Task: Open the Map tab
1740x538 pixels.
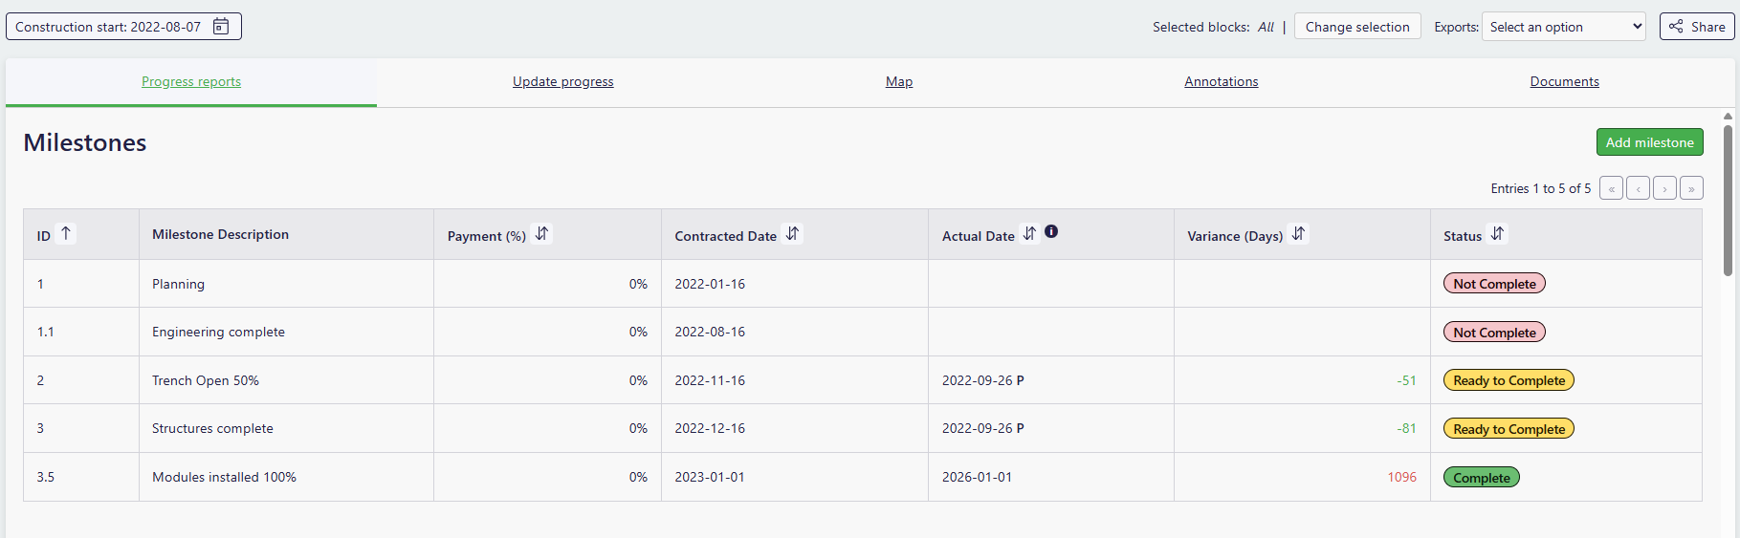Action: [x=898, y=81]
